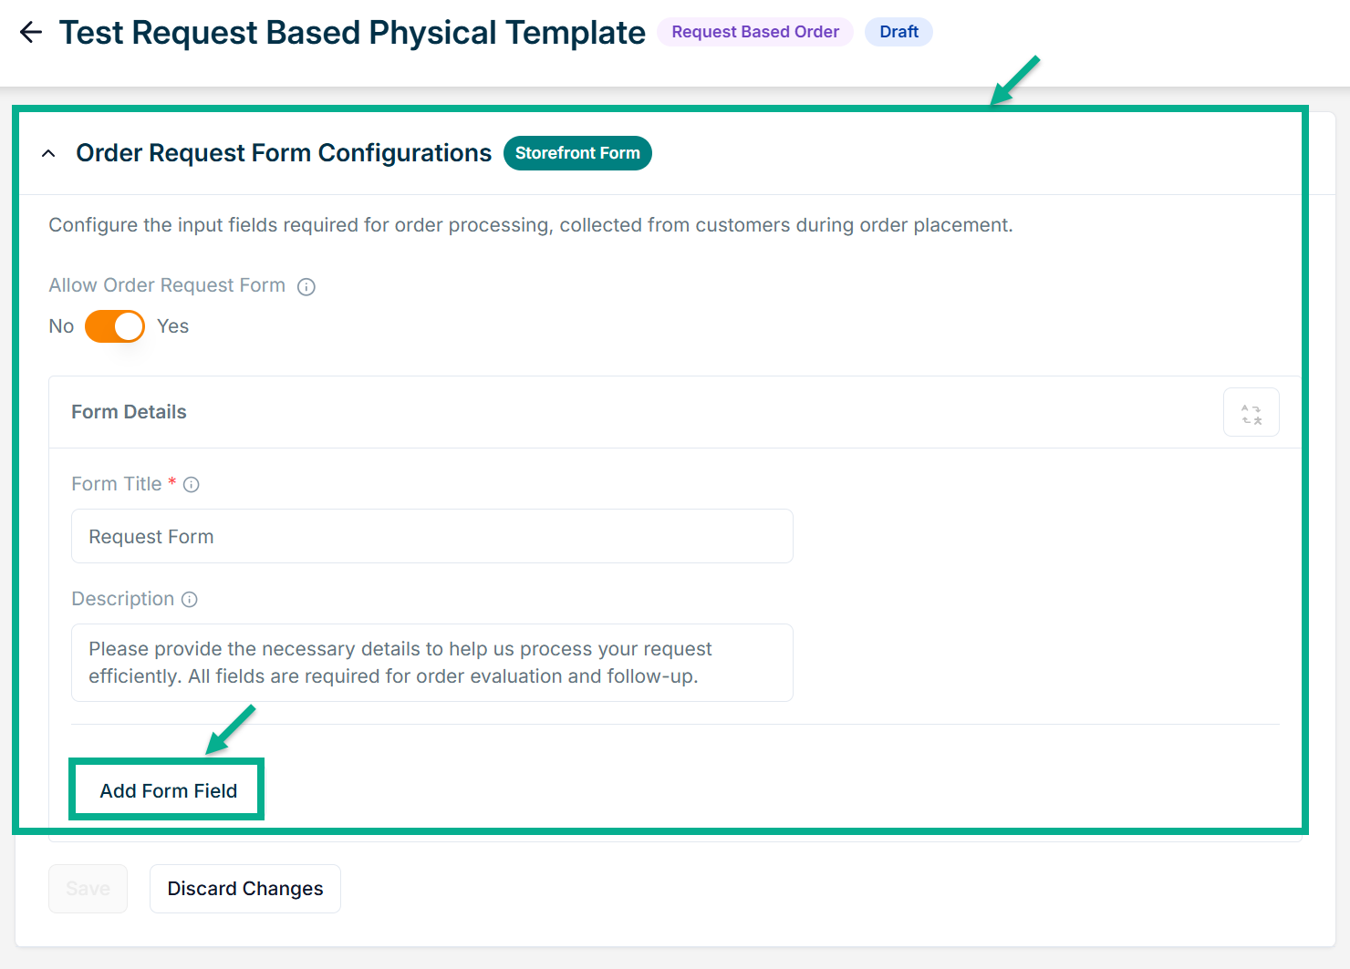The height and width of the screenshot is (969, 1350).
Task: Click into the Form Title input field
Action: pyautogui.click(x=431, y=537)
